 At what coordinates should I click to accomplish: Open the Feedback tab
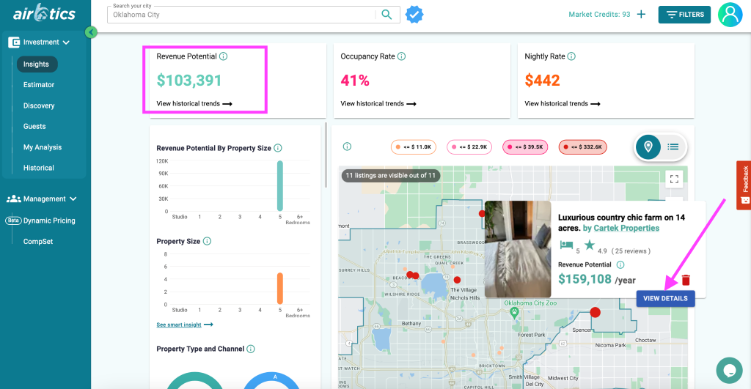744,185
